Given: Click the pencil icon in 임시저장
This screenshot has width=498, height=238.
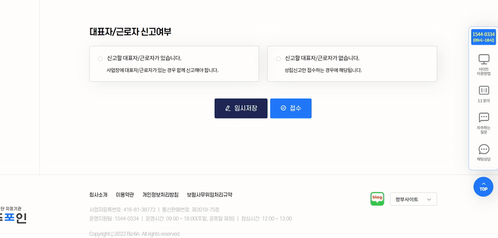Looking at the screenshot, I should (227, 108).
